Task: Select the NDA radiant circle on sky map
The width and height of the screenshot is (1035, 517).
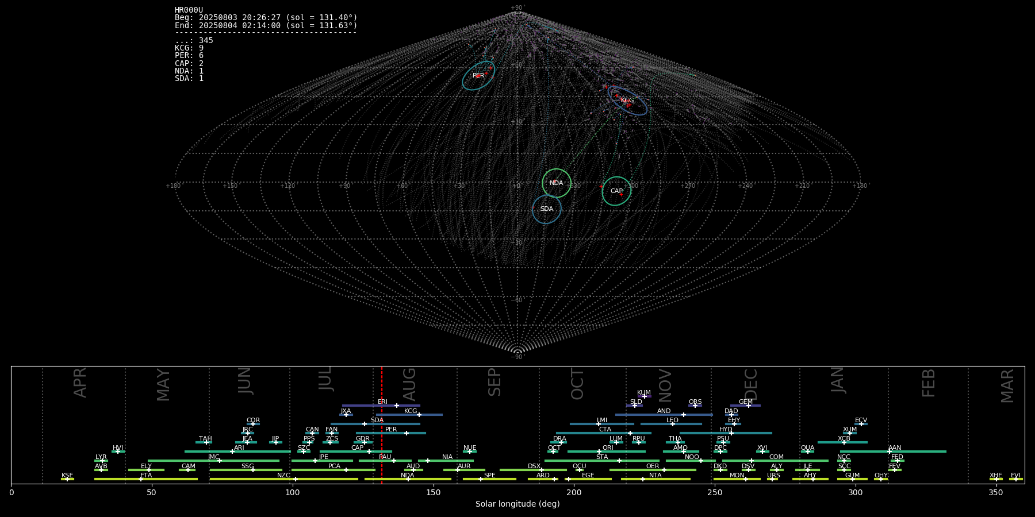Action: [x=557, y=183]
